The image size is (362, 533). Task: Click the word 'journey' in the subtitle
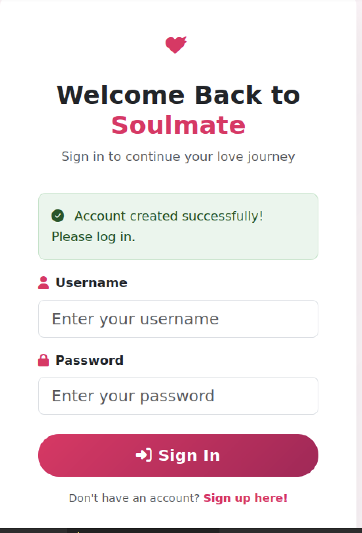coord(271,157)
